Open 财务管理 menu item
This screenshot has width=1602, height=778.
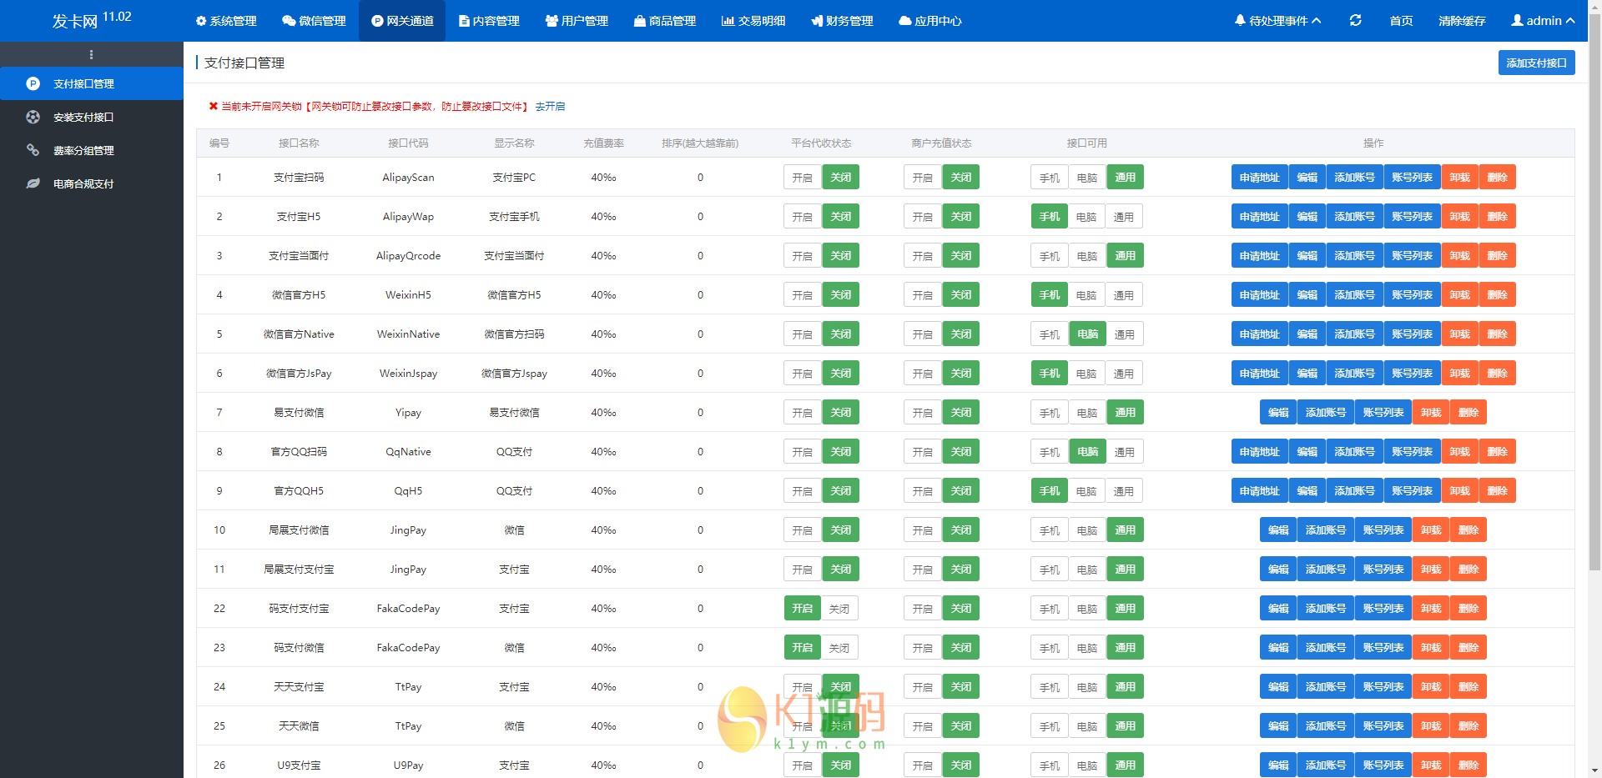(842, 21)
